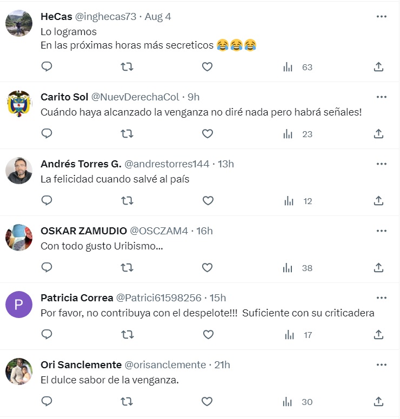Open more options for HeCas's tweet
Screen dimensions: 400x419
[x=382, y=16]
